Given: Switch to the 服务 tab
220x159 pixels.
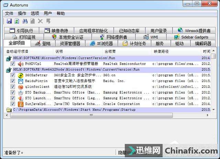Looking at the screenshot, I should coord(161,43).
